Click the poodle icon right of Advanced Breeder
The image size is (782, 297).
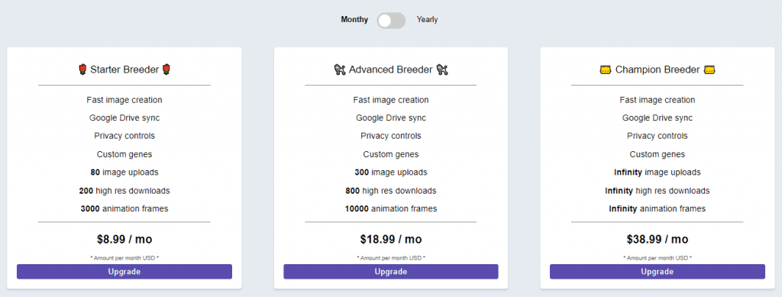[x=442, y=69]
